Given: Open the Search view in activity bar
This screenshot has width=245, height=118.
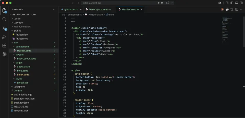Looking at the screenshot, I should (4, 19).
